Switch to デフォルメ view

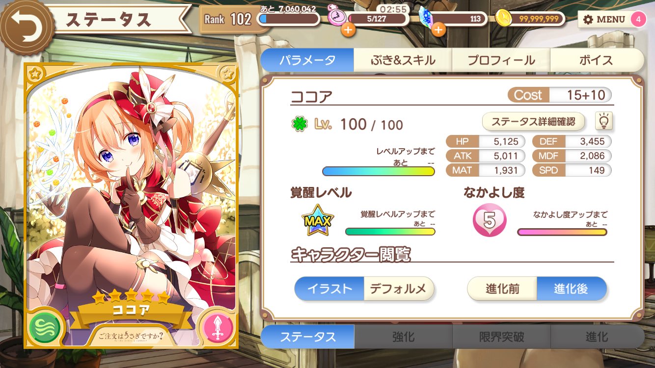(x=399, y=289)
